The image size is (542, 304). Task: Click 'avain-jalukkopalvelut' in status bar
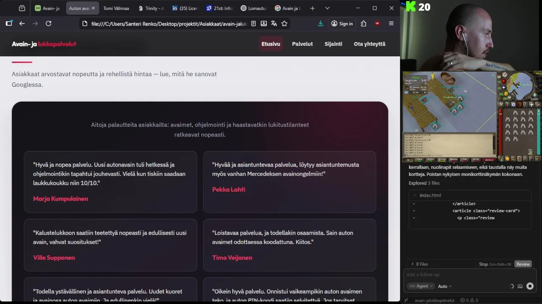(x=434, y=300)
